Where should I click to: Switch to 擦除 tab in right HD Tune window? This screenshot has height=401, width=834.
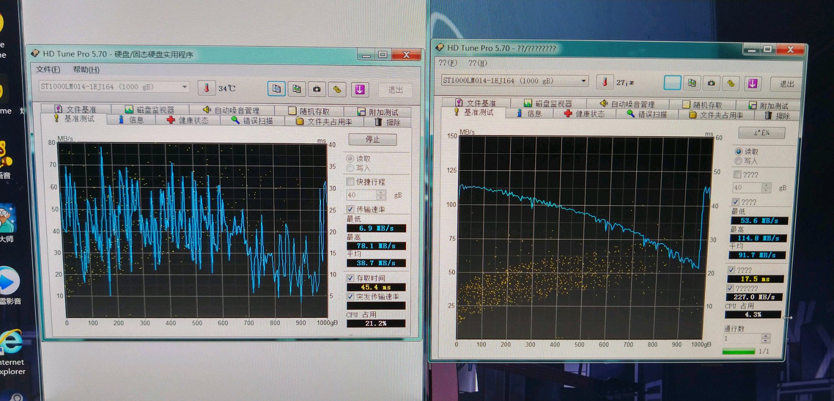coord(777,116)
